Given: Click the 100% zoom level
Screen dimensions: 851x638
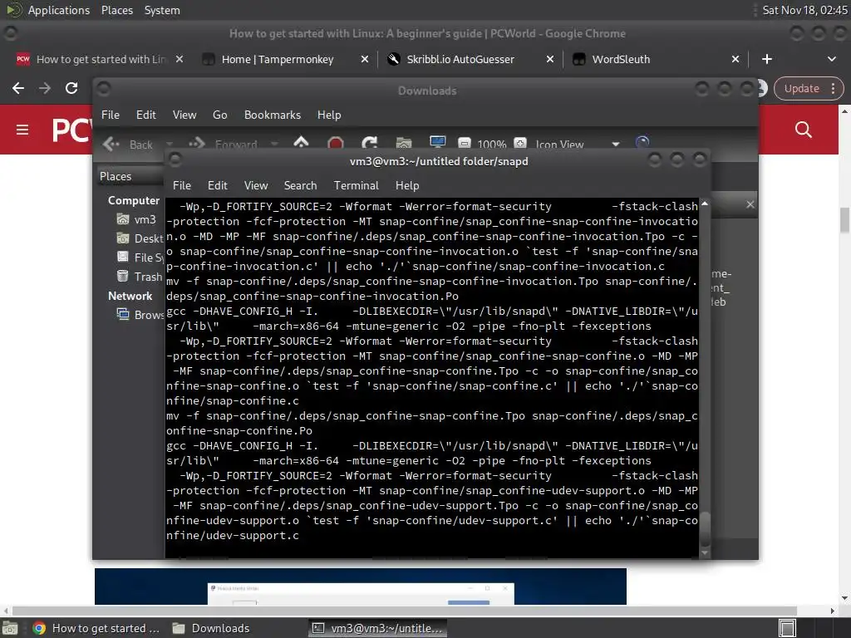Looking at the screenshot, I should point(492,145).
